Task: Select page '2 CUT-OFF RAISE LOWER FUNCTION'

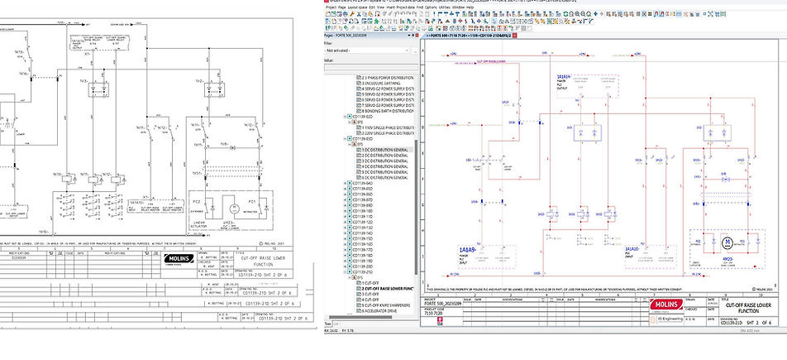Action: [385, 289]
